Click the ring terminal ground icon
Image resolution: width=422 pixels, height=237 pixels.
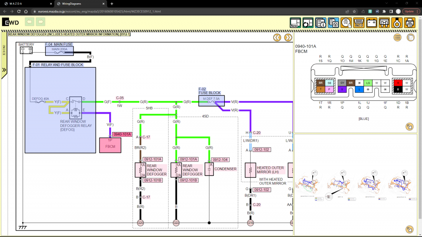click(x=397, y=23)
